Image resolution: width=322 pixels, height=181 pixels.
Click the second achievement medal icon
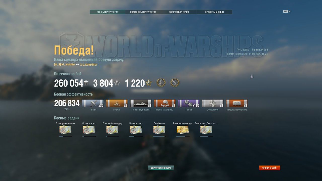click(175, 83)
